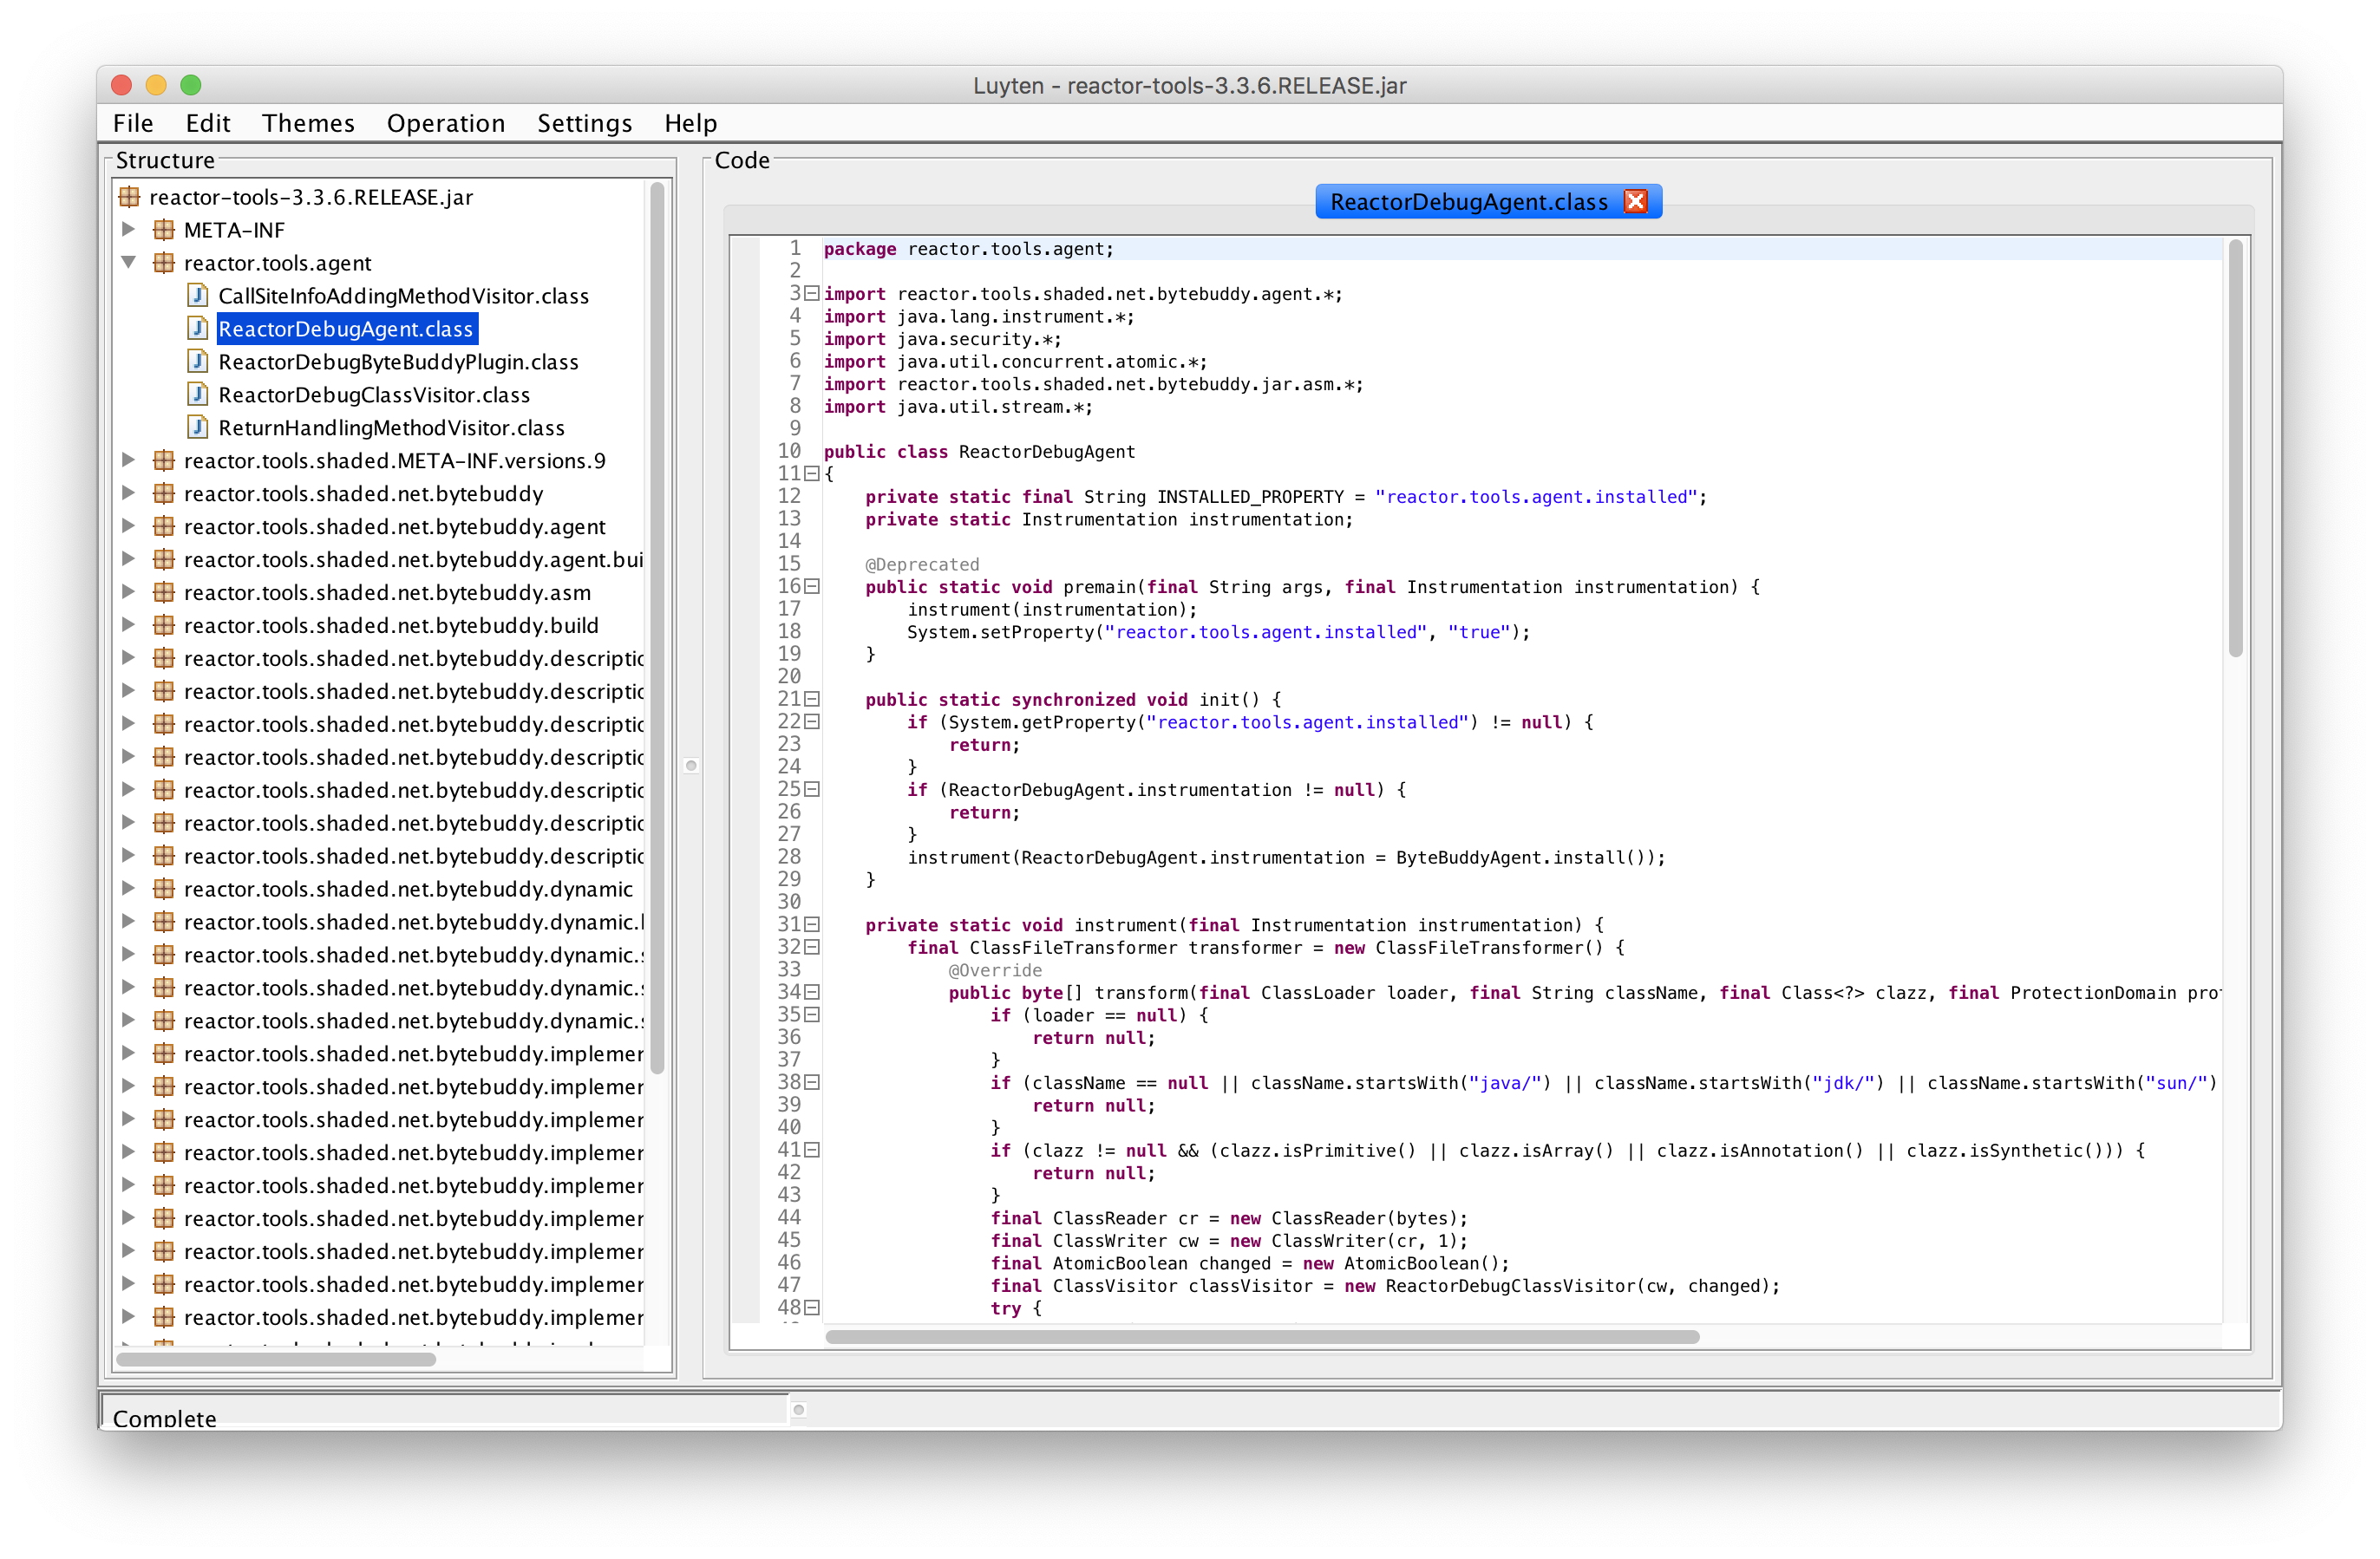Click the Java class icon for CallSiteInfoAddingMethodVisitor.class
Viewport: 2380px width, 1559px height.
[197, 295]
